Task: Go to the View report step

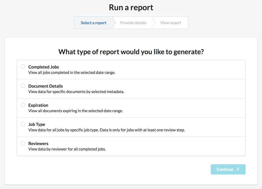Action: click(x=171, y=23)
